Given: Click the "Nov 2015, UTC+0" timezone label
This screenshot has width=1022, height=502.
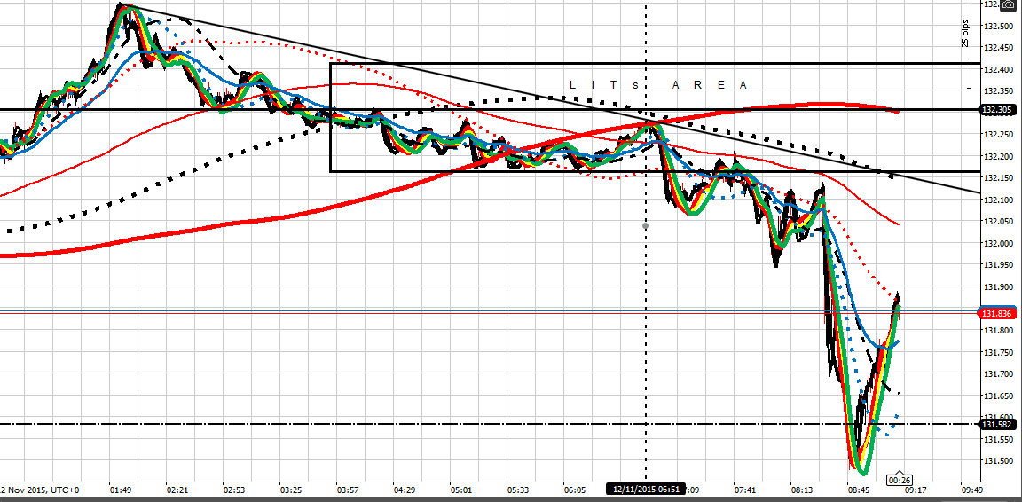Looking at the screenshot, I should [x=42, y=489].
